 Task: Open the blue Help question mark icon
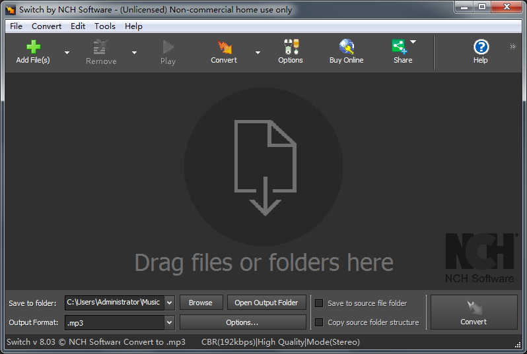pyautogui.click(x=481, y=47)
